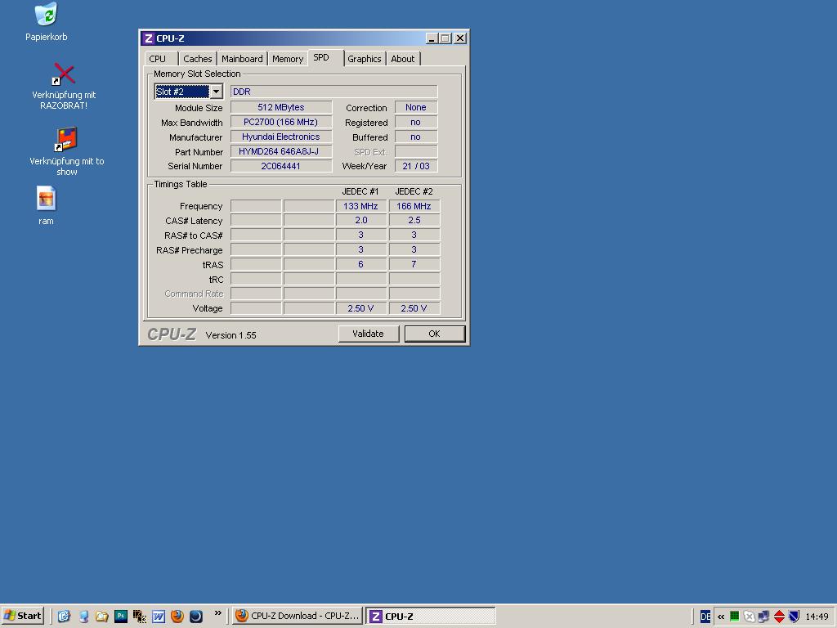Screen dimensions: 837x628
Task: Click the tRAS value 7
Action: (x=414, y=264)
